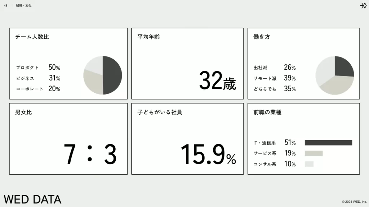Image resolution: width=369 pixels, height=207 pixels.
Task: Click the WED logo icon top-right
Action: (363, 5)
